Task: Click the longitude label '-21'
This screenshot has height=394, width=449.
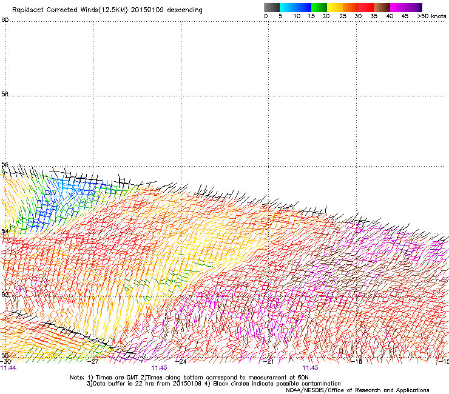Action: pyautogui.click(x=268, y=362)
